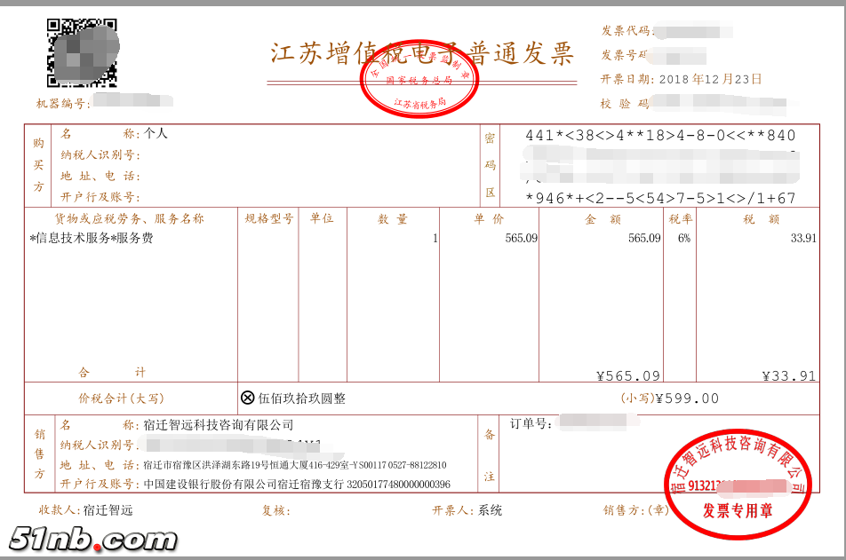
Task: Click the blurred QR code at top left
Action: point(81,53)
